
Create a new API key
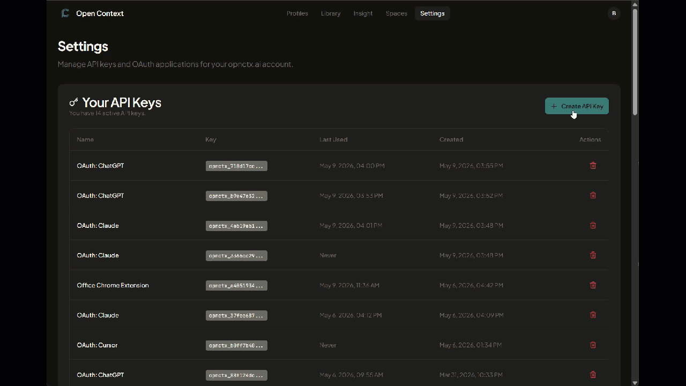tap(577, 106)
